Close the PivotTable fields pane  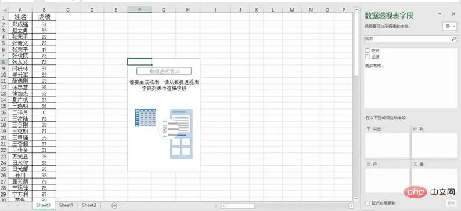453,14
